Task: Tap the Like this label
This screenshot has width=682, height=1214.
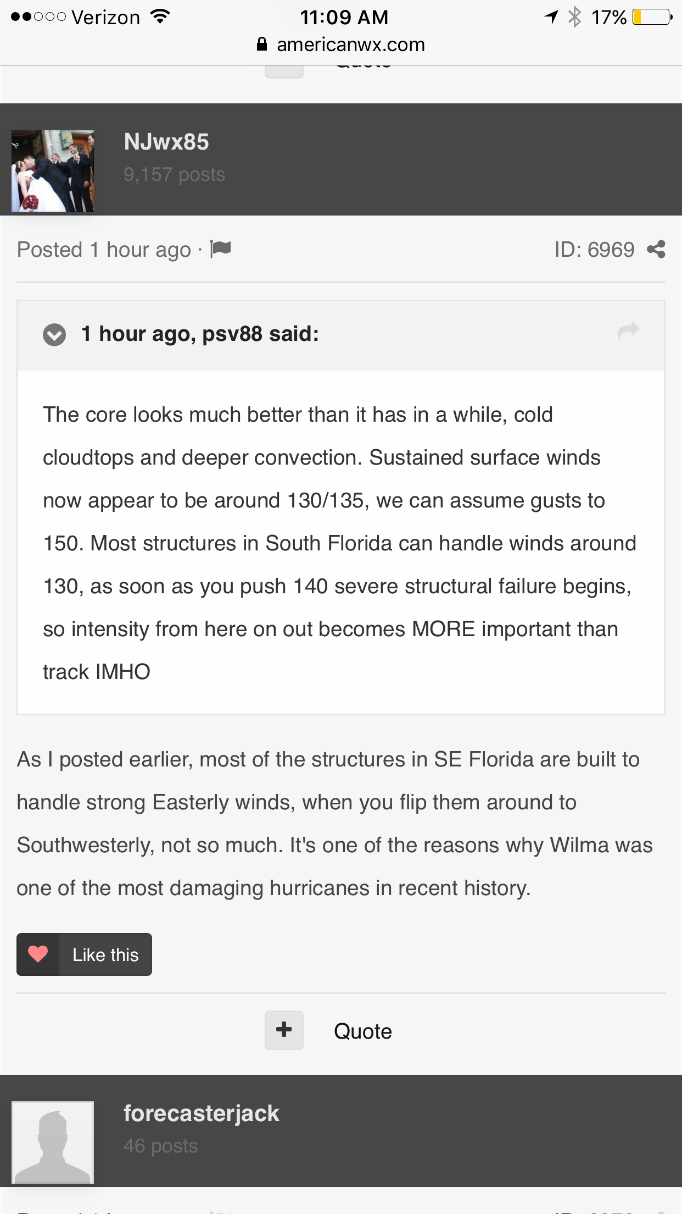Action: (x=105, y=954)
